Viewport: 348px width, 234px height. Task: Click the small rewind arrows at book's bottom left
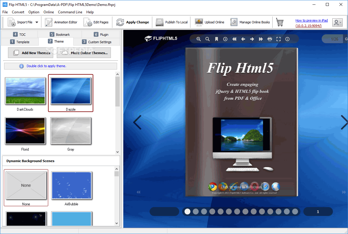tap(138, 192)
